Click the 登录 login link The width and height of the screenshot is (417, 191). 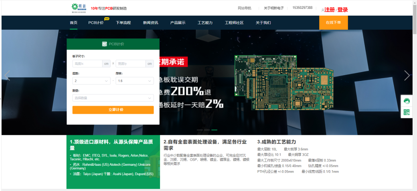tap(342, 10)
